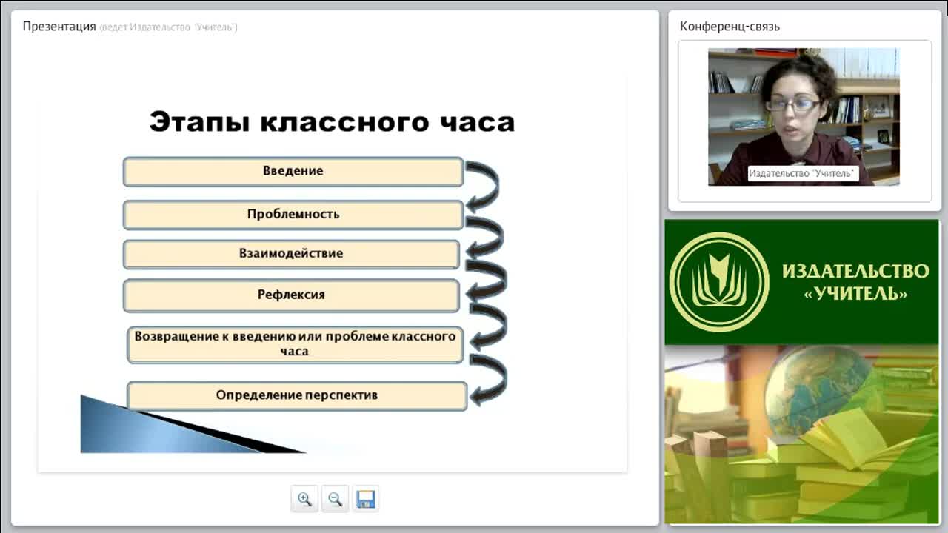Select the Рефлексия stage box

click(x=291, y=295)
